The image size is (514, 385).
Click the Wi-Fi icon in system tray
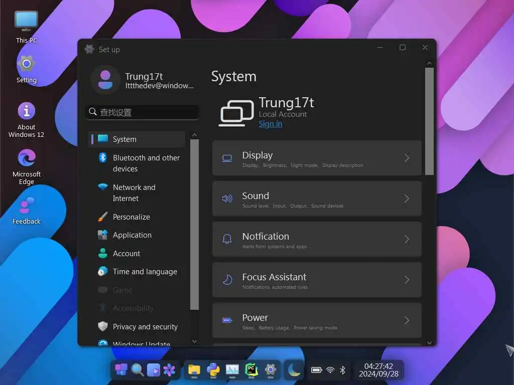tap(330, 370)
